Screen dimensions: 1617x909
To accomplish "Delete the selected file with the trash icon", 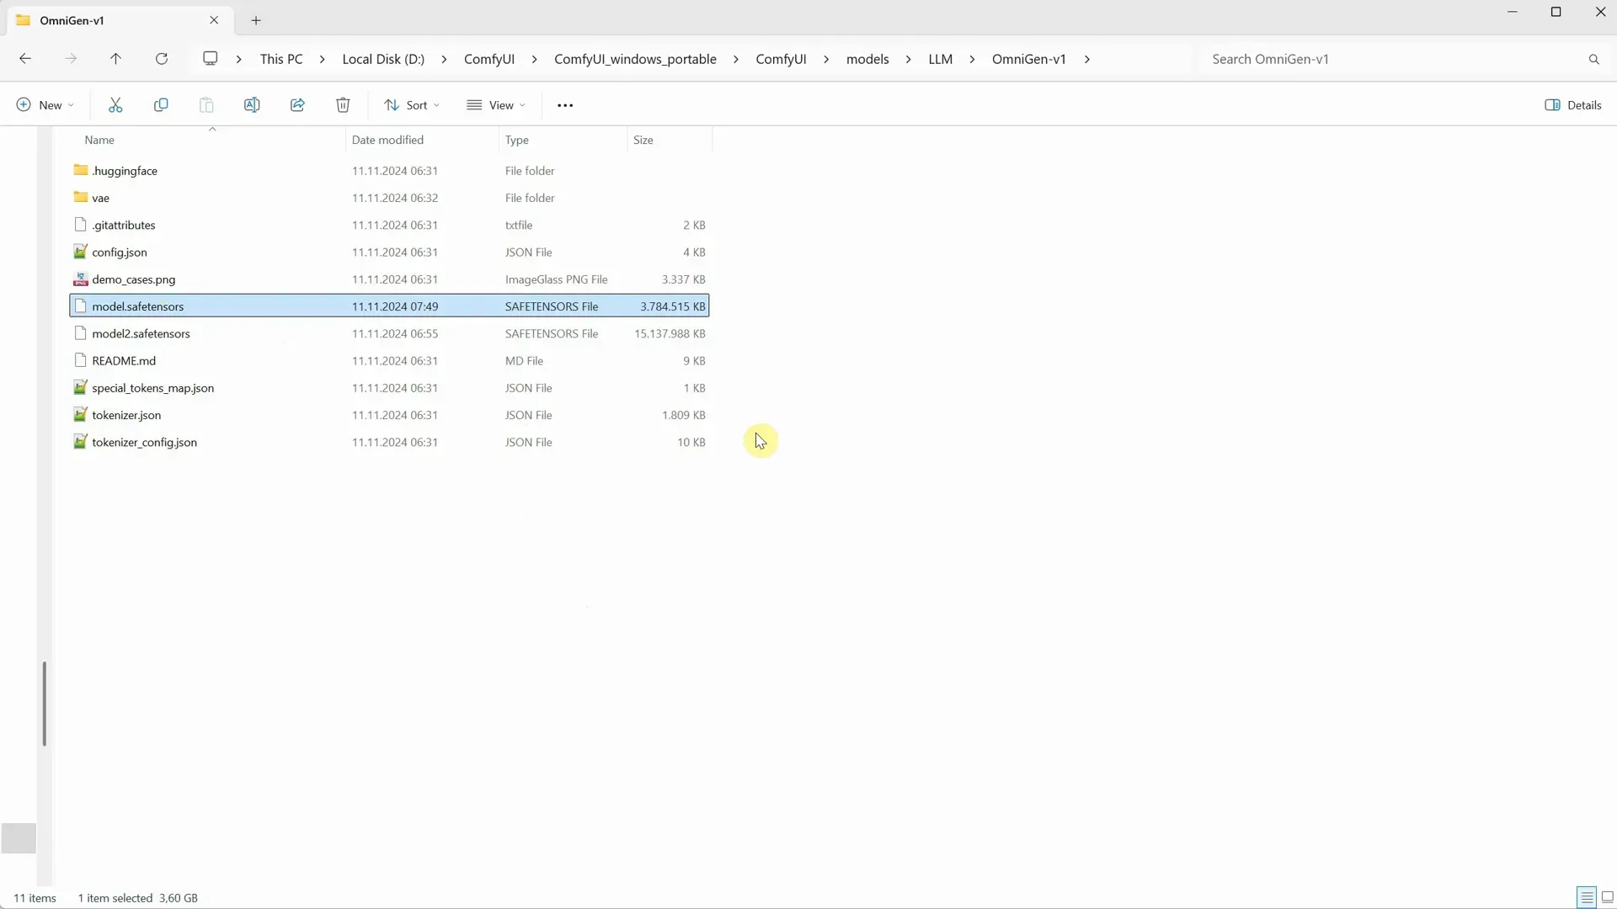I will (342, 104).
